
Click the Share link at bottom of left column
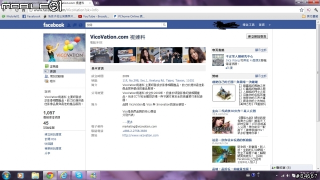(47, 153)
